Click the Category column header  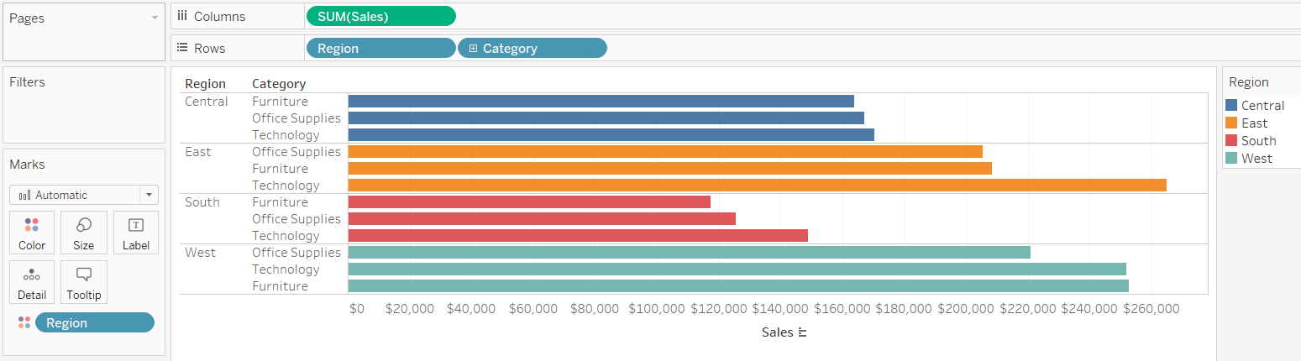point(279,84)
